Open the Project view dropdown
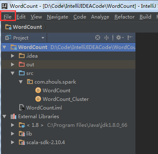Screen dimensions: 158x154 (43, 38)
